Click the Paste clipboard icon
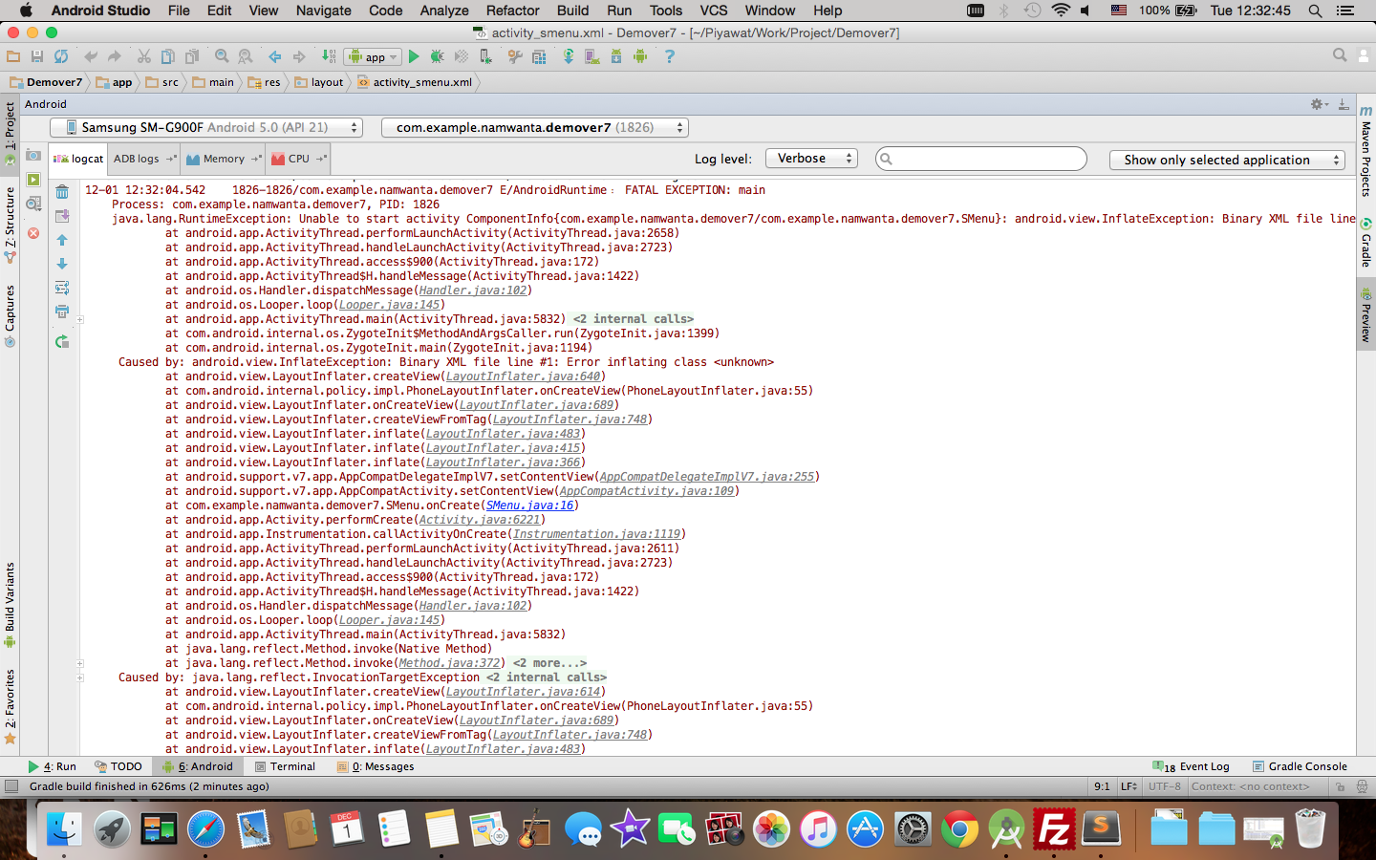Screen dimensions: 1376x860 192,56
